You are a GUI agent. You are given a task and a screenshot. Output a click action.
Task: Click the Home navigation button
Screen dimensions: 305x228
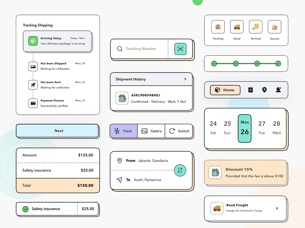(225, 90)
